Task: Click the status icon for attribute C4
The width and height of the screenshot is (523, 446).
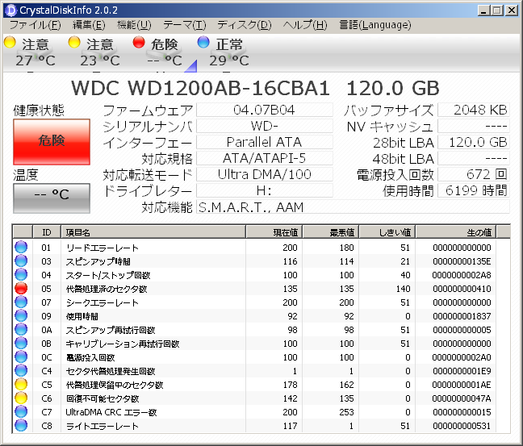Action: coord(21,370)
